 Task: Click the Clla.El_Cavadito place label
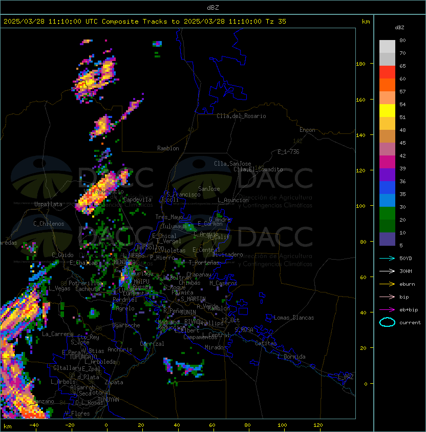point(258,169)
